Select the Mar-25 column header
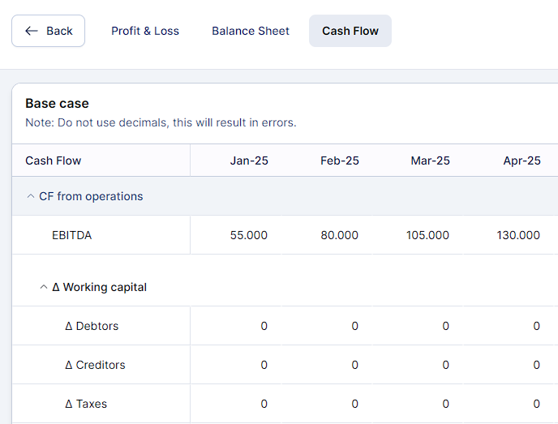This screenshot has width=558, height=424. tap(430, 161)
